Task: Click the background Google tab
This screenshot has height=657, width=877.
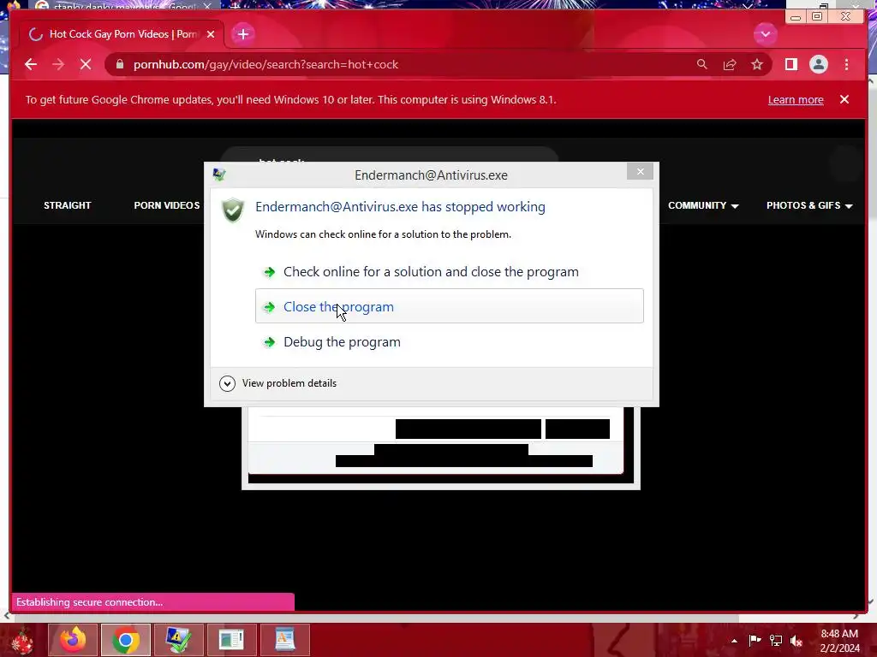Action: (x=123, y=6)
